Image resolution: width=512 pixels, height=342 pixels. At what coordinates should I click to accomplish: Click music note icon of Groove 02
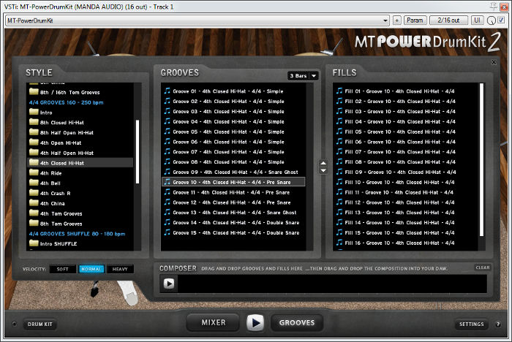pos(167,101)
